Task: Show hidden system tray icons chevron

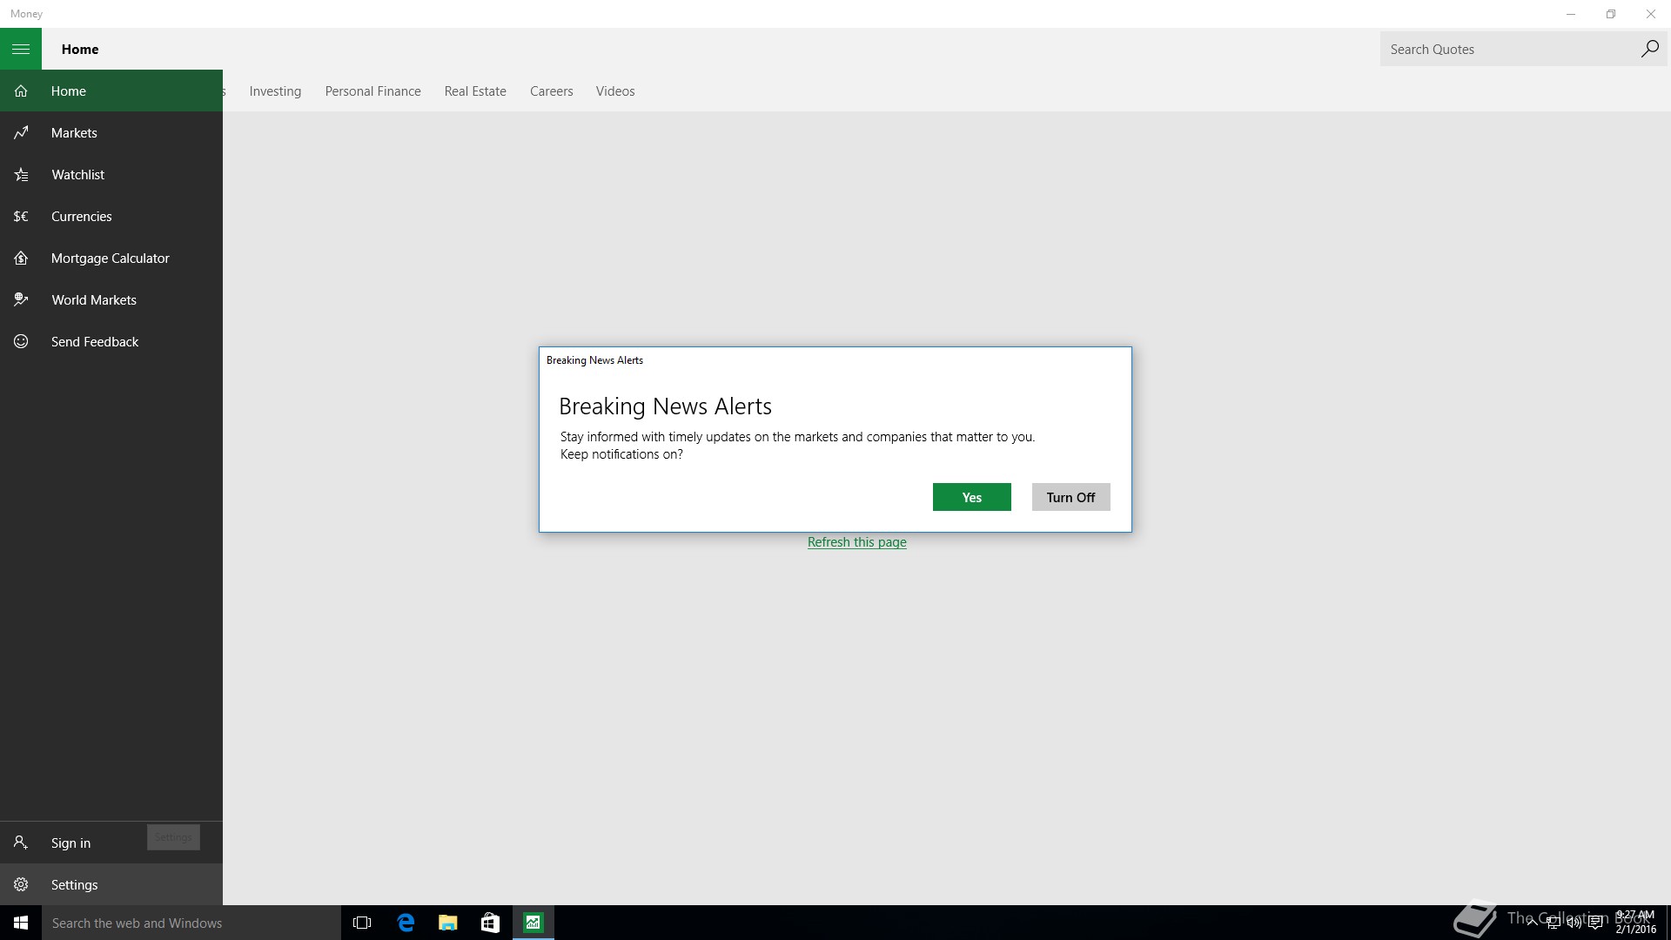Action: point(1531,923)
